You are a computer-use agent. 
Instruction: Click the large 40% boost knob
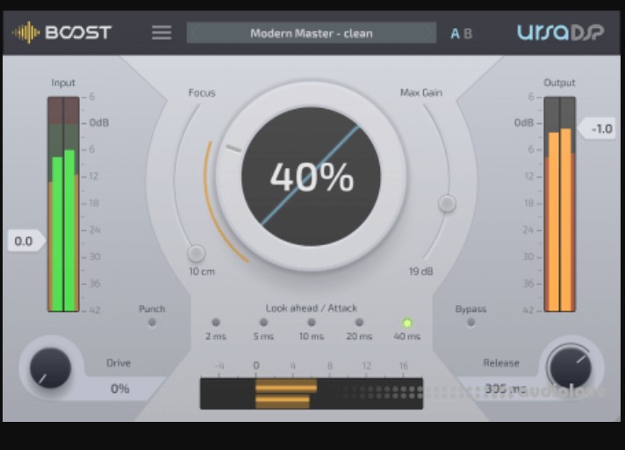pyautogui.click(x=312, y=177)
